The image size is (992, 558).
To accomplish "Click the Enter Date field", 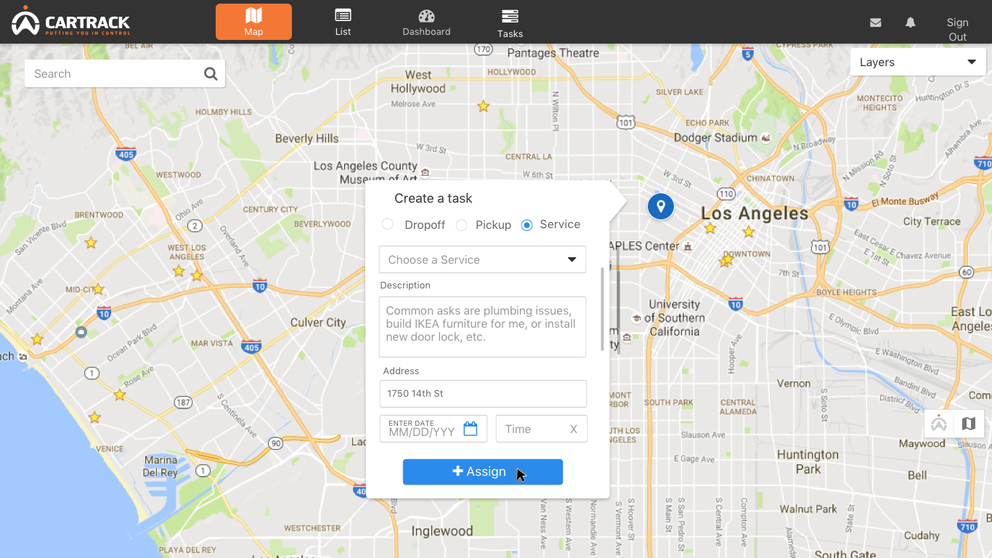I will click(x=433, y=429).
